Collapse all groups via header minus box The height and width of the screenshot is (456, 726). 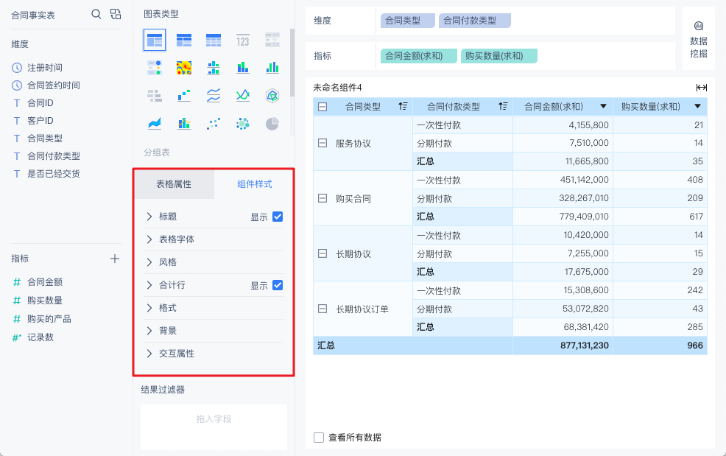click(x=323, y=107)
